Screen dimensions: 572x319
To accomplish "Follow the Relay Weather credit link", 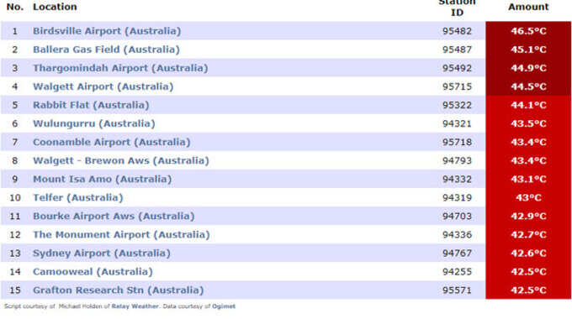I will [x=135, y=306].
